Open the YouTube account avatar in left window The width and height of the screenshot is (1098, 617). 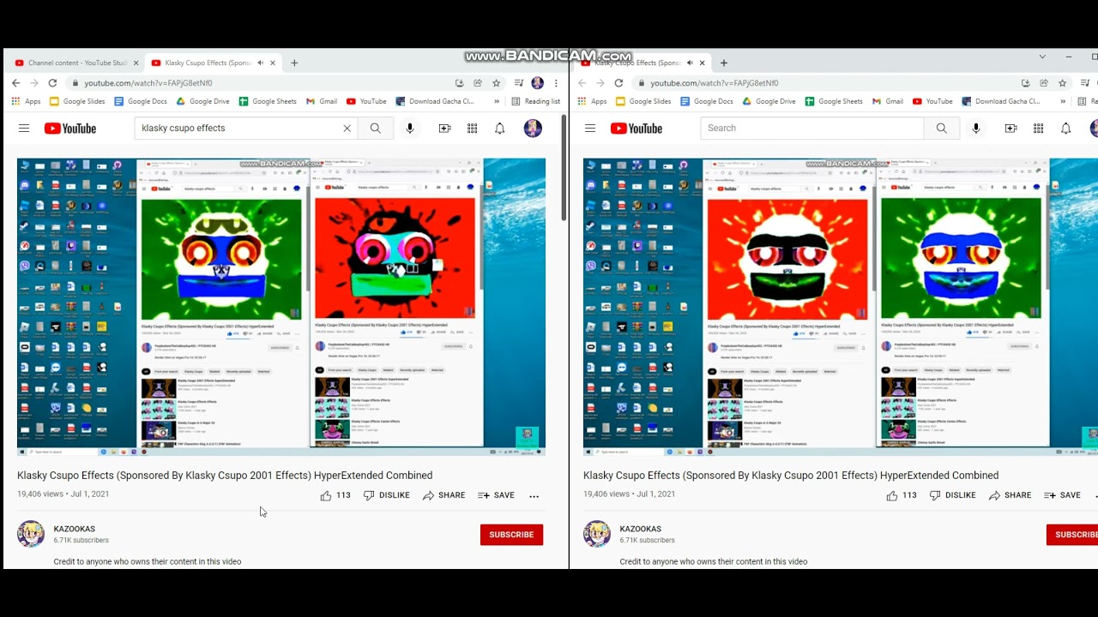coord(533,129)
